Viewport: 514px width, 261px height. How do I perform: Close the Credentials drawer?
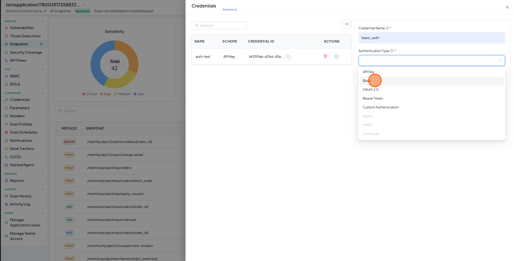point(507,7)
